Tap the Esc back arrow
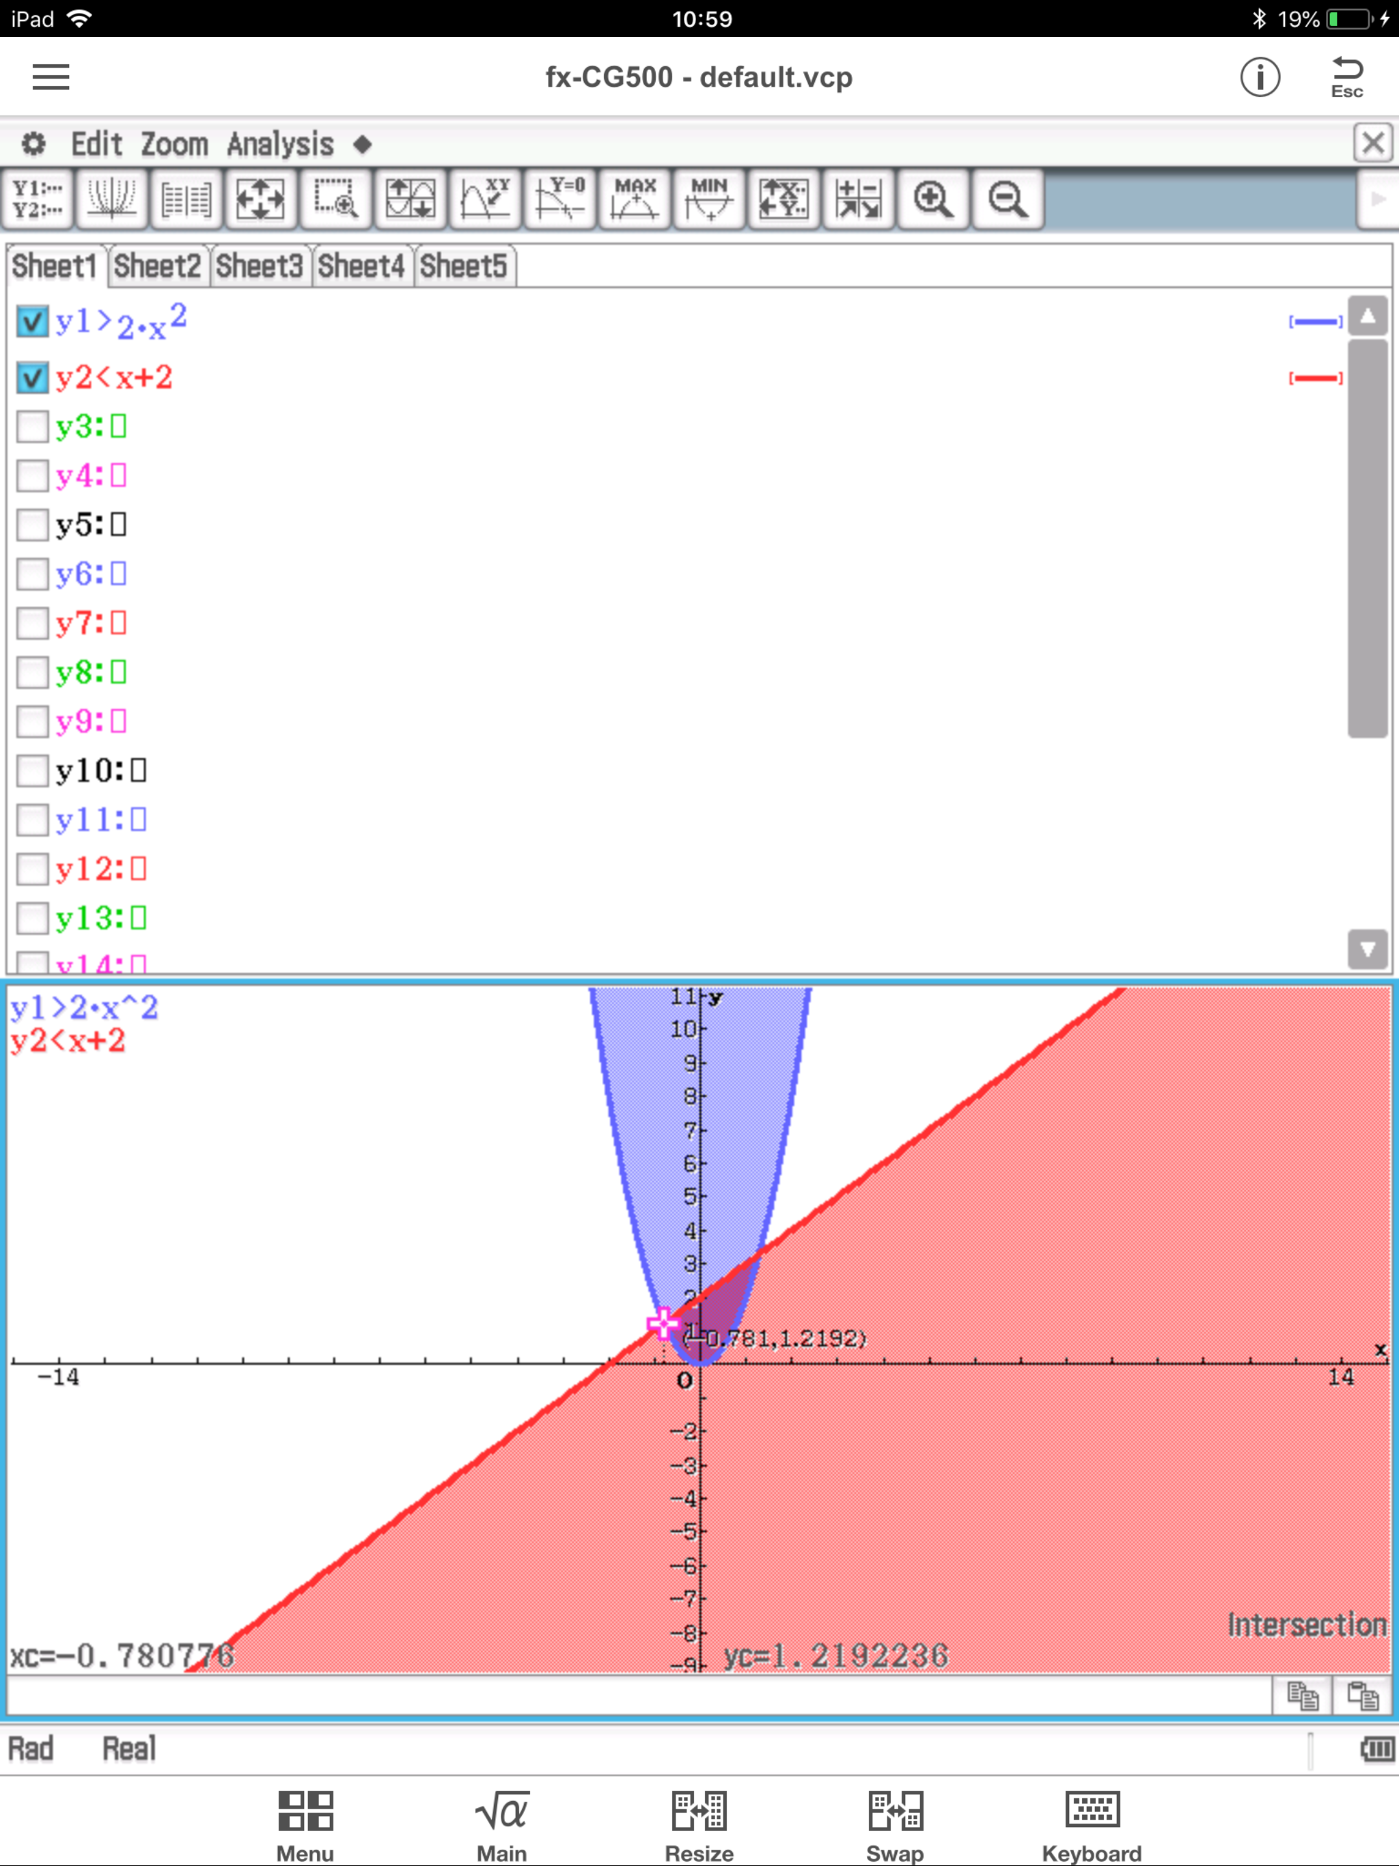Screen dimensions: 1399x1866 (x=1346, y=76)
